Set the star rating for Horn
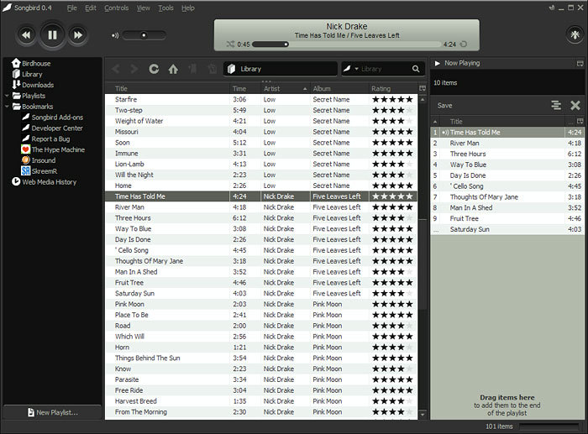588x434 pixels. point(392,348)
